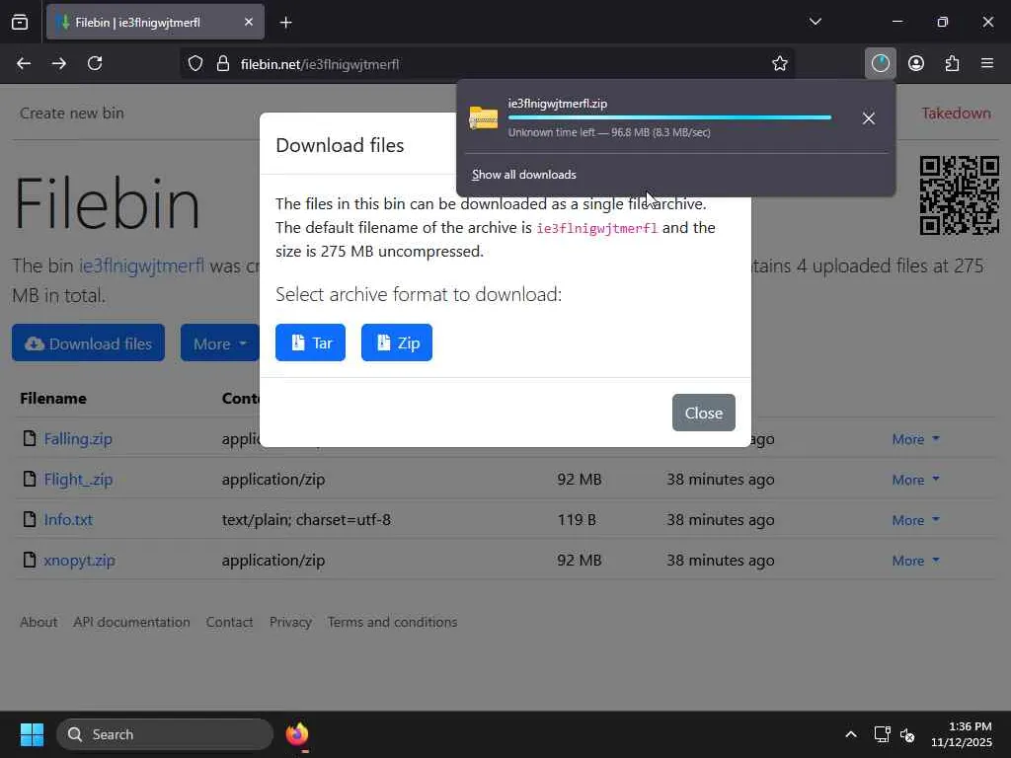Image resolution: width=1011 pixels, height=758 pixels.
Task: Click file icon beside Info.txt
Action: 29,519
